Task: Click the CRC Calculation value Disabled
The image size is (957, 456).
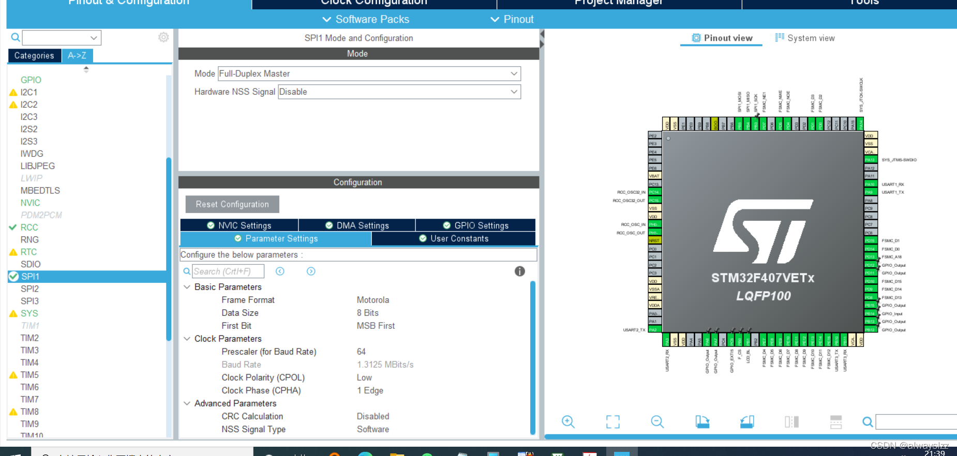Action: click(x=373, y=416)
